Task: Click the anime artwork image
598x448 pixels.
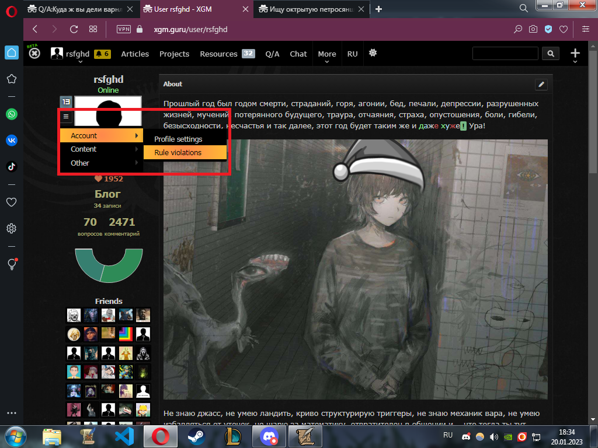Action: 356,269
